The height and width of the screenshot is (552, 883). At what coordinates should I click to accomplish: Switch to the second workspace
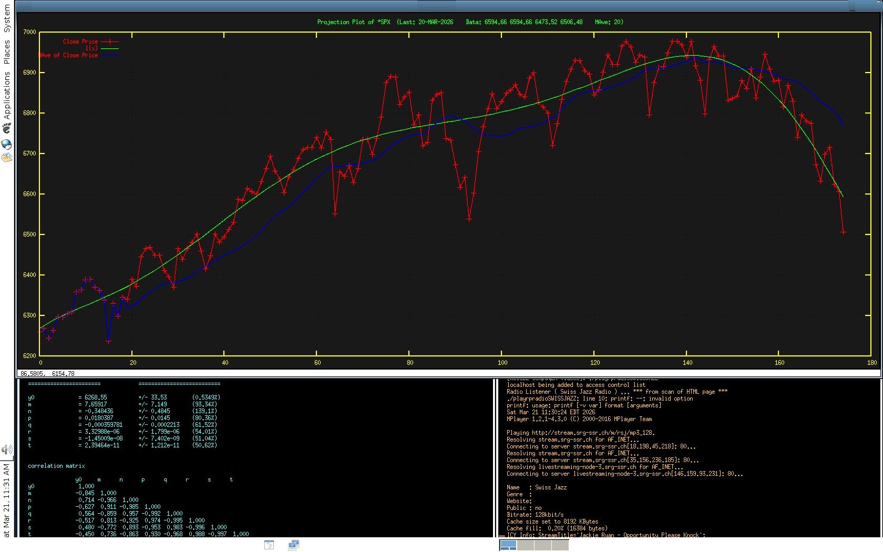pyautogui.click(x=526, y=545)
